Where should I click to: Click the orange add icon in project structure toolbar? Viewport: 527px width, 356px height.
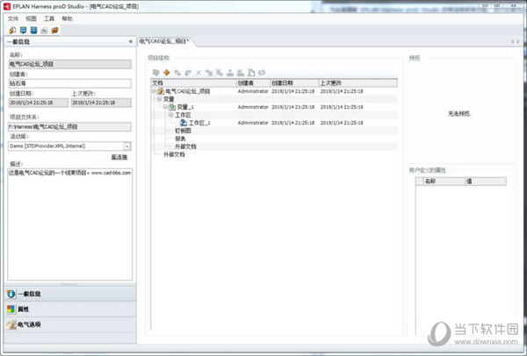pos(166,73)
